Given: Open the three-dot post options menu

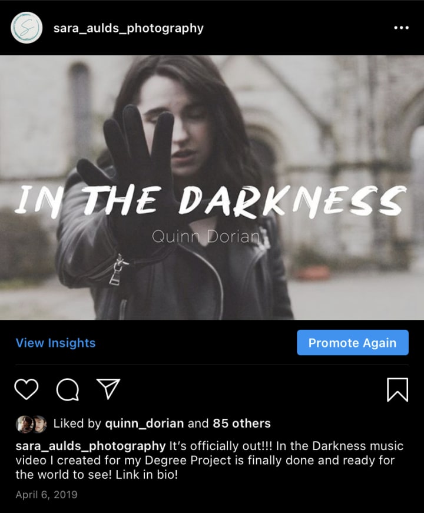Looking at the screenshot, I should tap(401, 28).
